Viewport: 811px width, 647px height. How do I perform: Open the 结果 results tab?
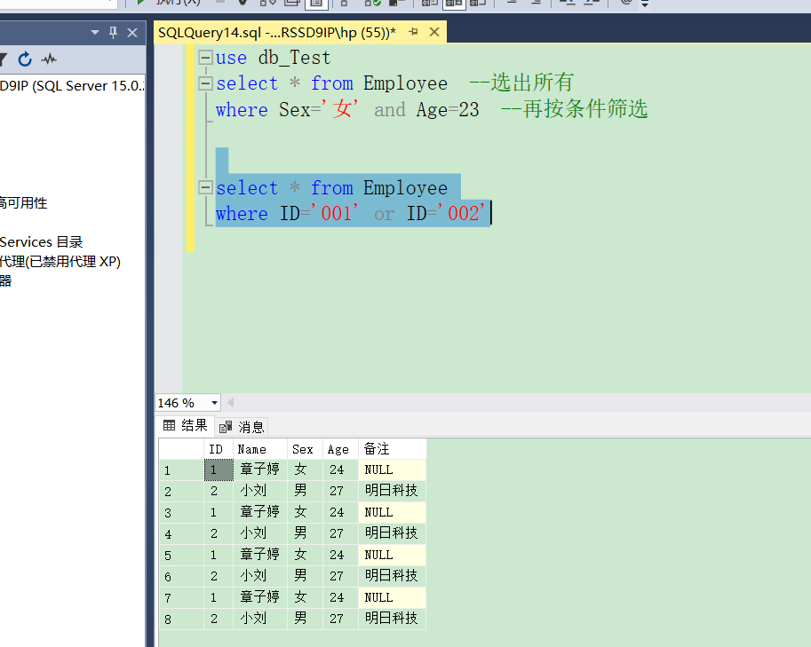point(185,425)
